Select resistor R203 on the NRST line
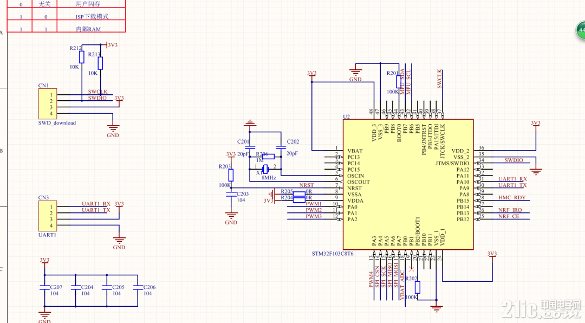The width and height of the screenshot is (585, 323). click(231, 175)
